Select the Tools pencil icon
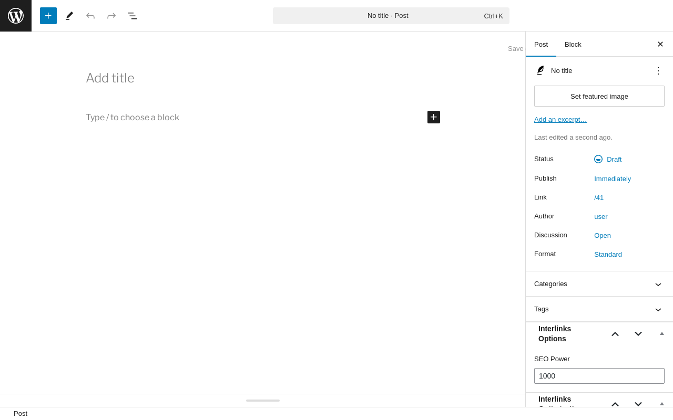This screenshot has height=420, width=673. point(69,16)
